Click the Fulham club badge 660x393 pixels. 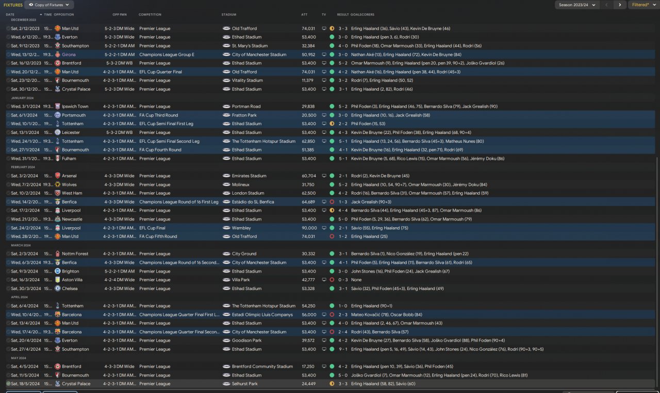tap(58, 159)
